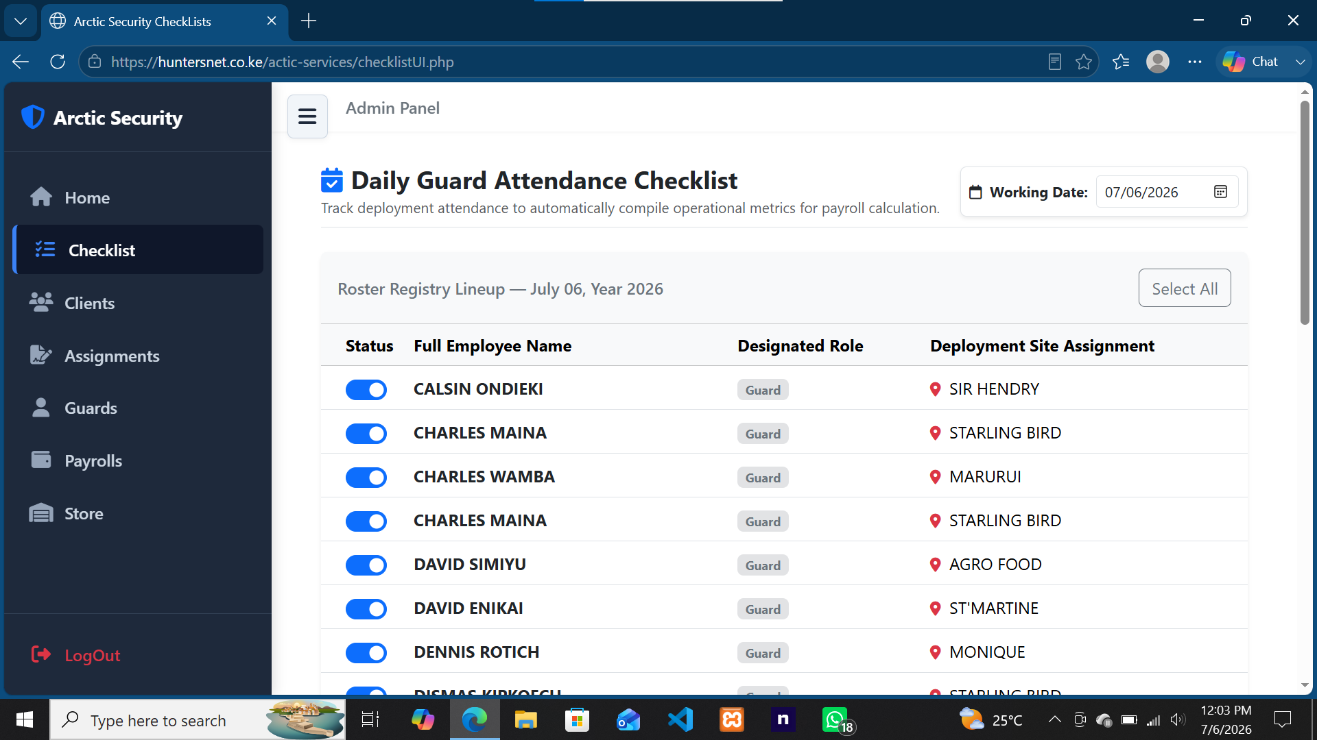
Task: Click the ST'MARTINE deployment site text
Action: point(993,608)
